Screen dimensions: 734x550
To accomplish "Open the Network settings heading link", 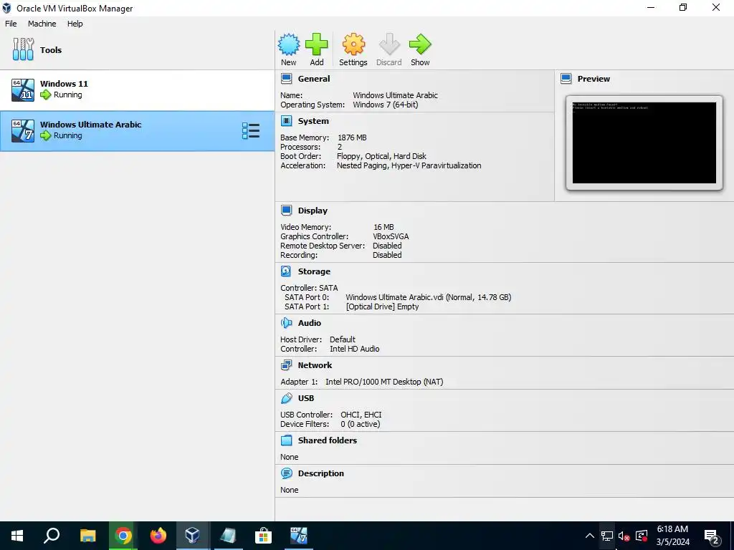I will pyautogui.click(x=315, y=365).
